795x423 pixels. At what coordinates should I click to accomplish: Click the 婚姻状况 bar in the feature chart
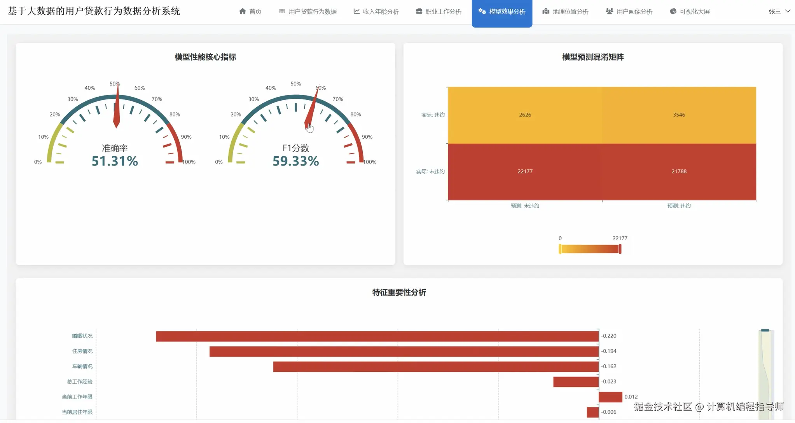click(377, 336)
